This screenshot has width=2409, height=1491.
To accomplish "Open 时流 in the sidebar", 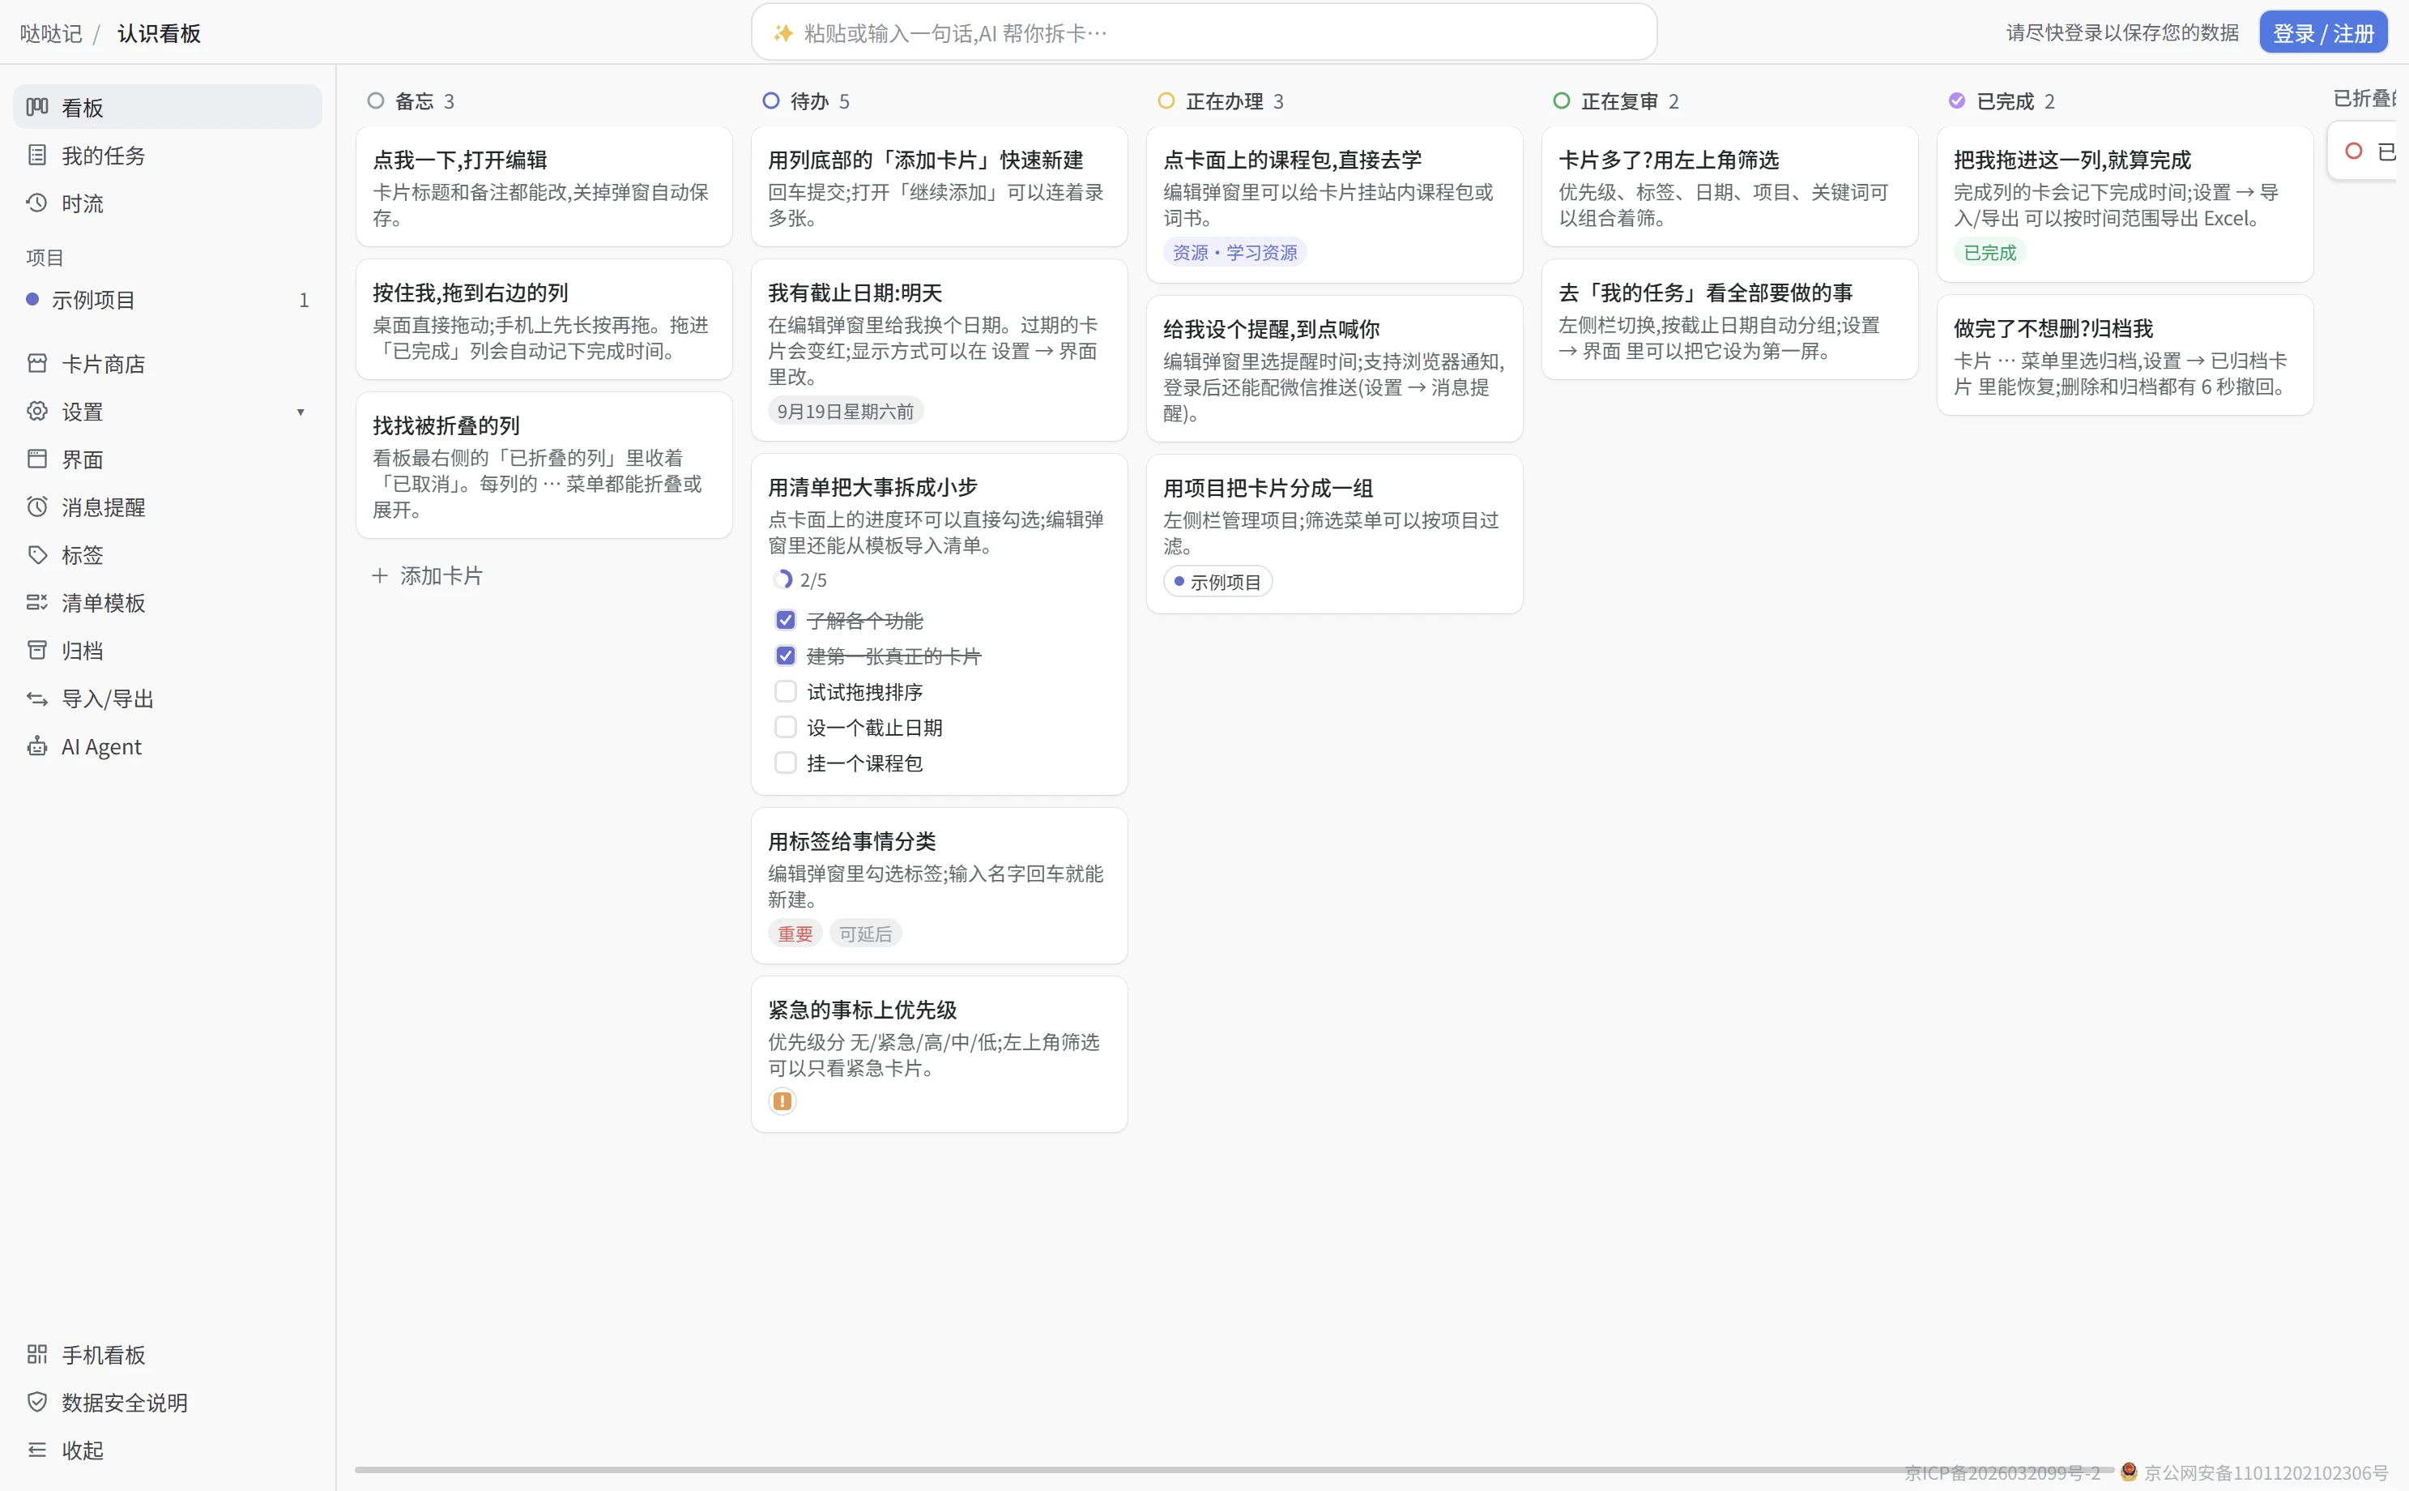I will tap(167, 203).
